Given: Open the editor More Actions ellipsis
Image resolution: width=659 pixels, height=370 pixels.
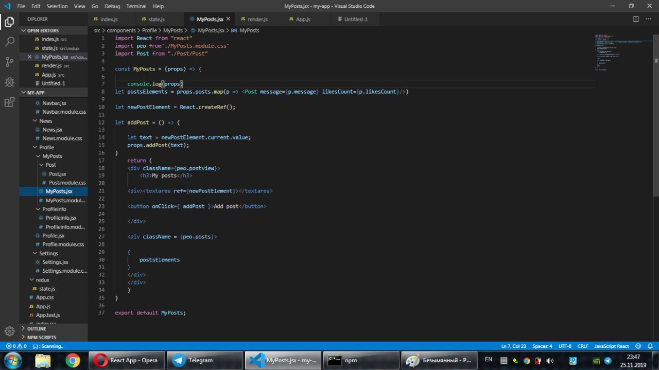Looking at the screenshot, I should [649, 19].
